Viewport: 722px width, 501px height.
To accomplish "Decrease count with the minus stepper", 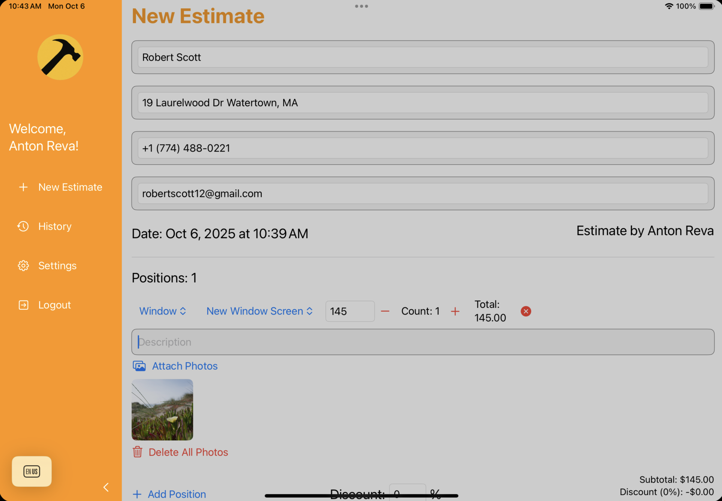I will 385,311.
